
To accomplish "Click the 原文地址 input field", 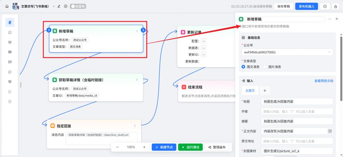I will click(x=297, y=141).
